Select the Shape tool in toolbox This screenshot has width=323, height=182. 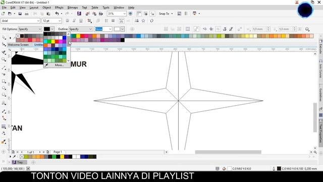coord(4,44)
